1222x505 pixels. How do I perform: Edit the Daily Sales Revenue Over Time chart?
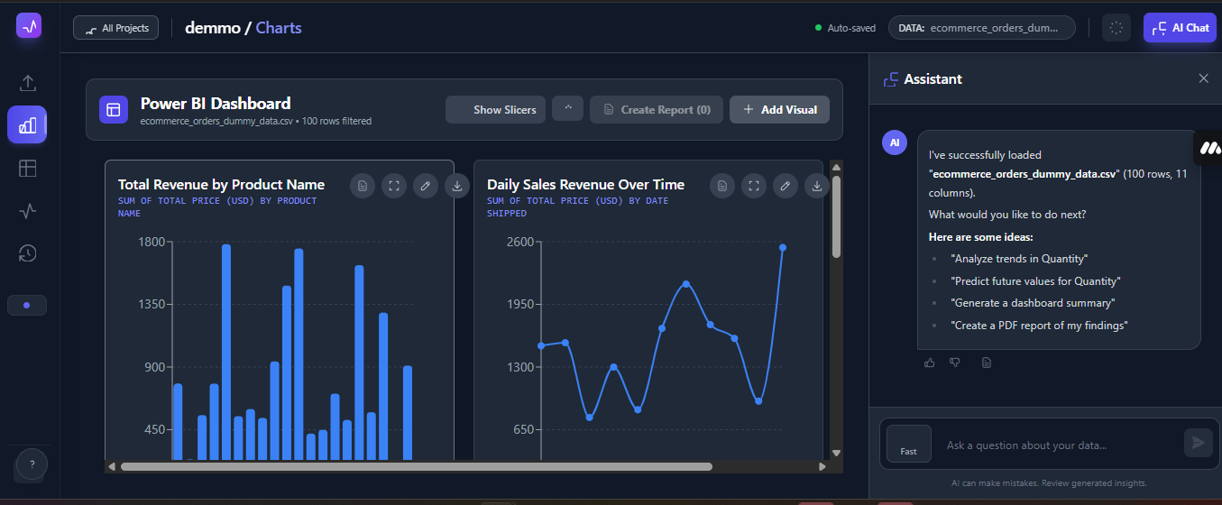[786, 186]
